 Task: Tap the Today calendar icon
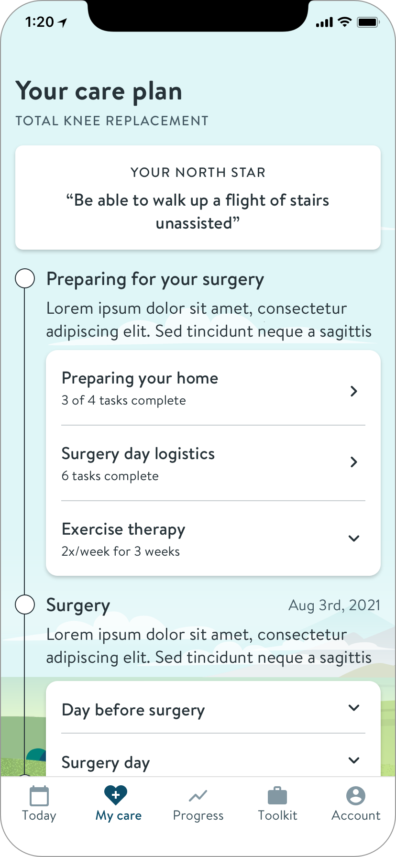[x=39, y=796]
